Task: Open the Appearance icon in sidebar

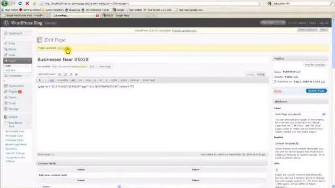Action: pyautogui.click(x=6, y=86)
